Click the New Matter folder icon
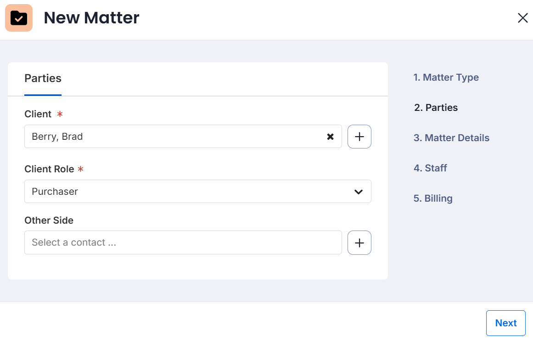The height and width of the screenshot is (341, 533). [x=19, y=18]
